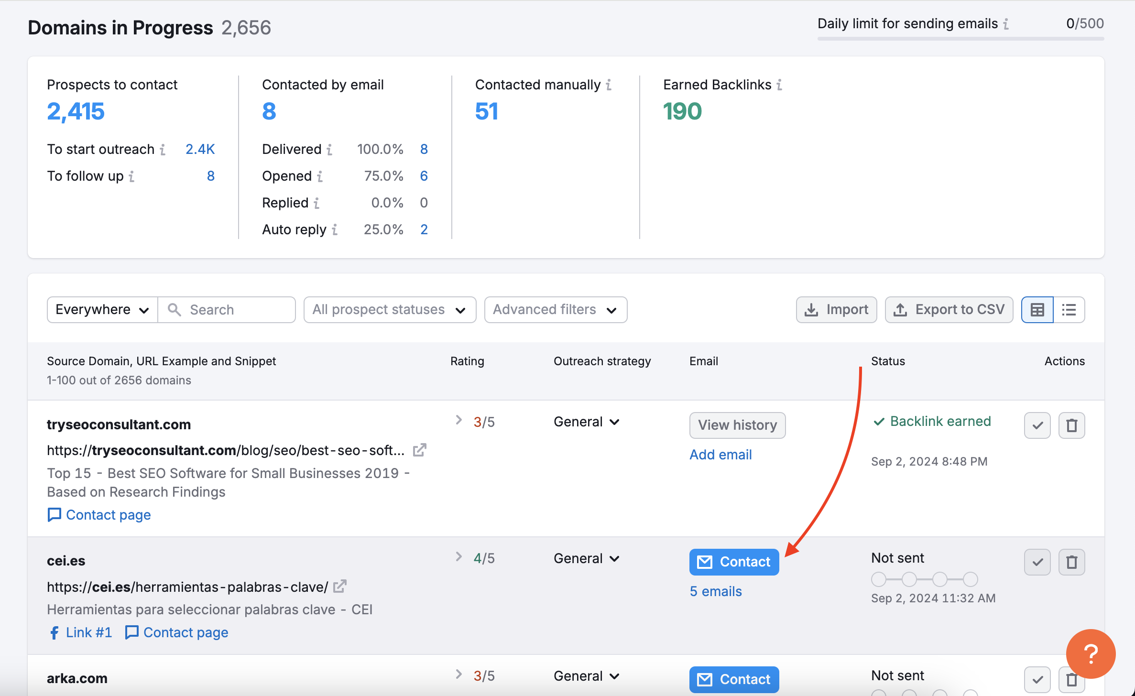Image resolution: width=1135 pixels, height=696 pixels.
Task: Click the Facebook icon beside Link #1
Action: (54, 632)
